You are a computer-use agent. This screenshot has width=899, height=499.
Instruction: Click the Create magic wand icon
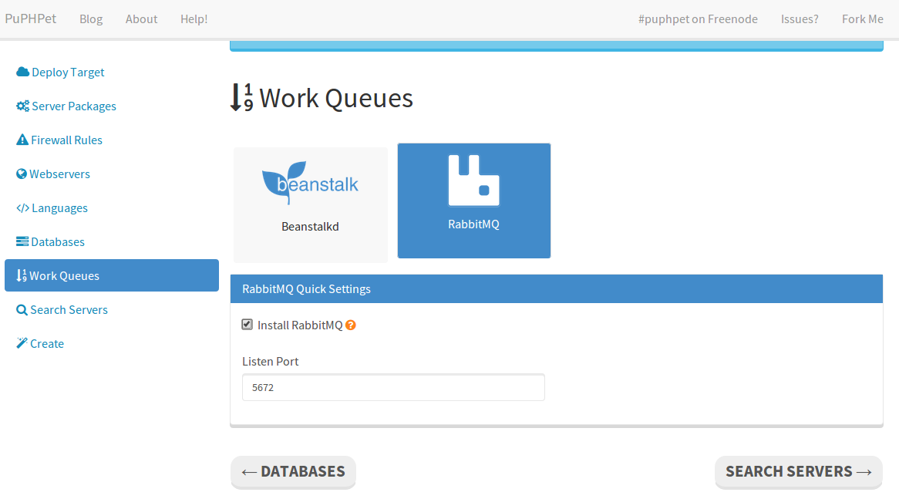click(x=22, y=343)
